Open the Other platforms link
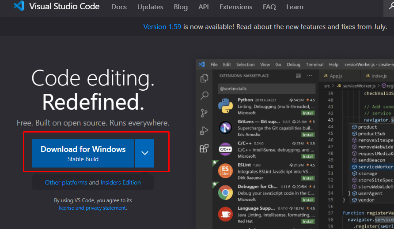Image resolution: width=394 pixels, height=229 pixels. coord(66,182)
